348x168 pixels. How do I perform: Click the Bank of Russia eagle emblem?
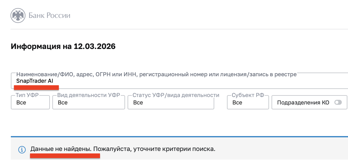(17, 15)
